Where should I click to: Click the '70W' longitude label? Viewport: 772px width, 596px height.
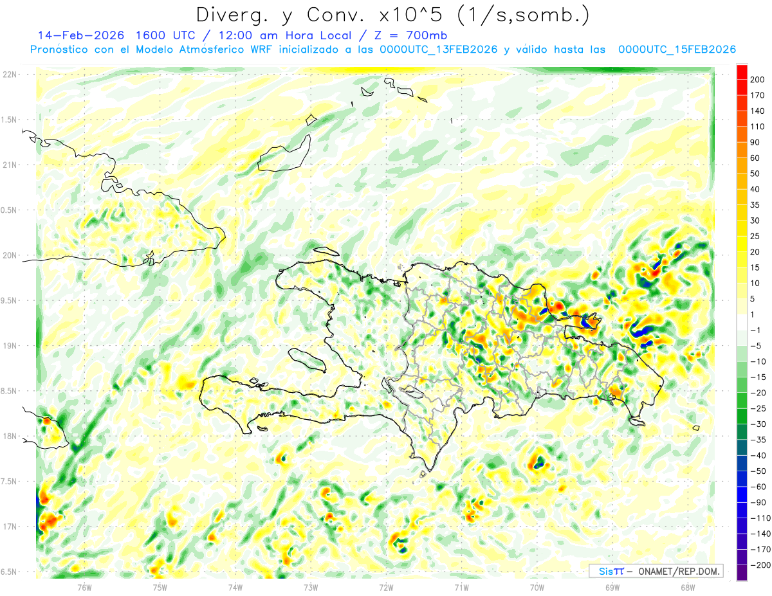pyautogui.click(x=537, y=586)
